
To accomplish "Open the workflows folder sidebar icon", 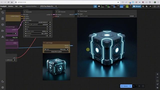I will tap(3, 31).
